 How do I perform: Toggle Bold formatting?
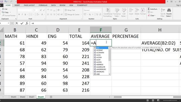tap(19, 14)
